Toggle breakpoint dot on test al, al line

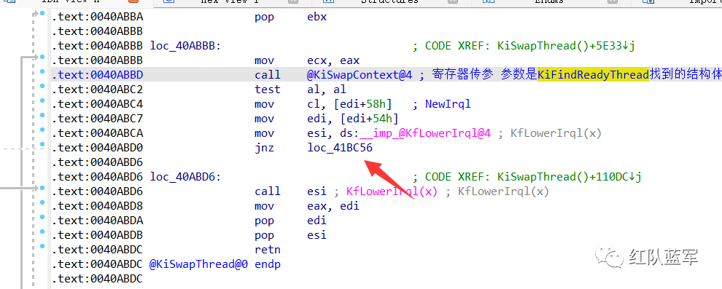click(x=42, y=86)
